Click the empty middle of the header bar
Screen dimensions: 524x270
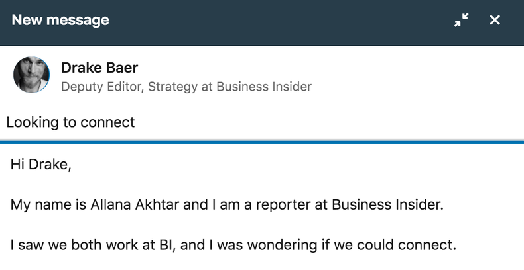point(279,21)
